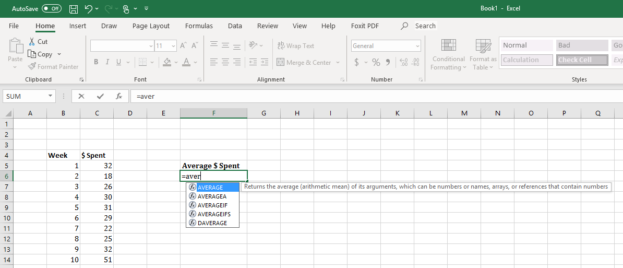Toggle Bold formatting
This screenshot has width=623, height=268.
(x=96, y=62)
